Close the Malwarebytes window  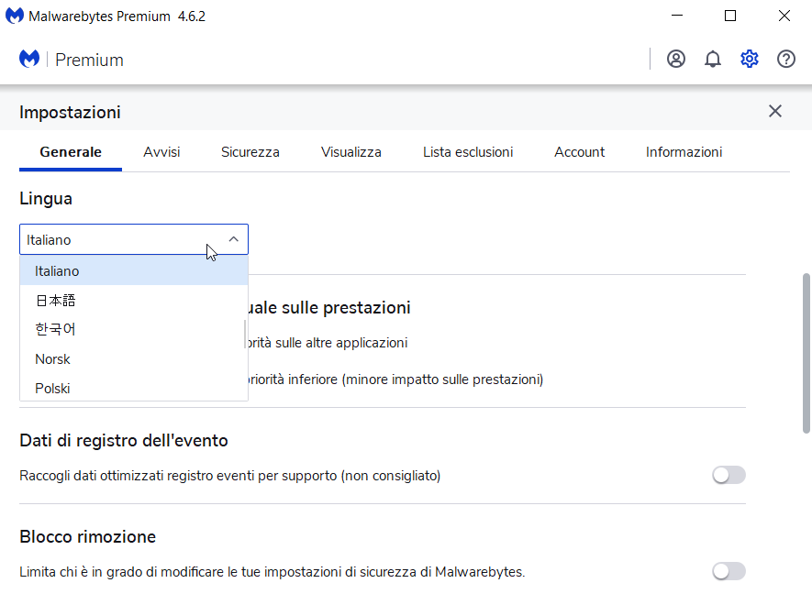click(784, 16)
